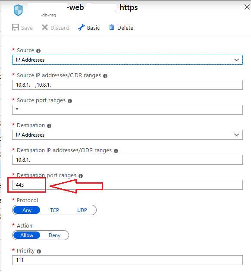Click the Delete trash can icon
This screenshot has height=272, width=251.
(x=112, y=28)
